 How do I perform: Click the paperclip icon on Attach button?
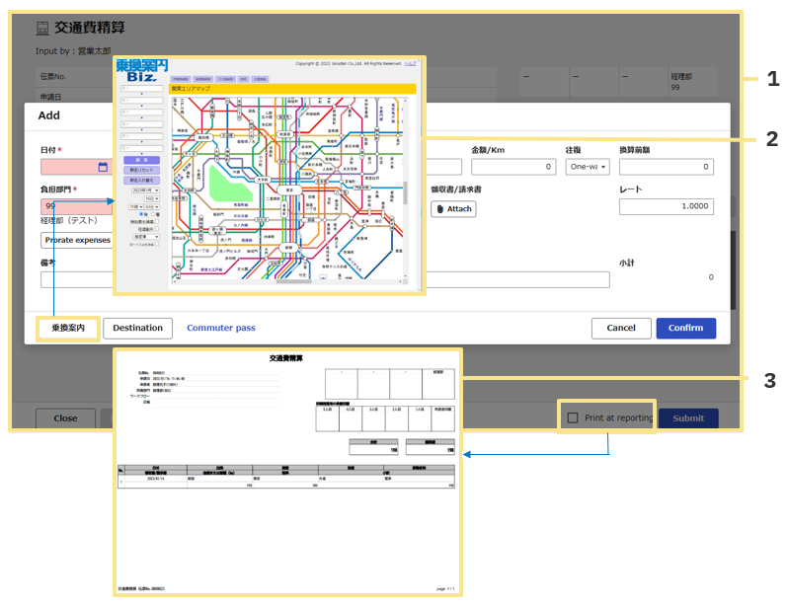click(439, 209)
